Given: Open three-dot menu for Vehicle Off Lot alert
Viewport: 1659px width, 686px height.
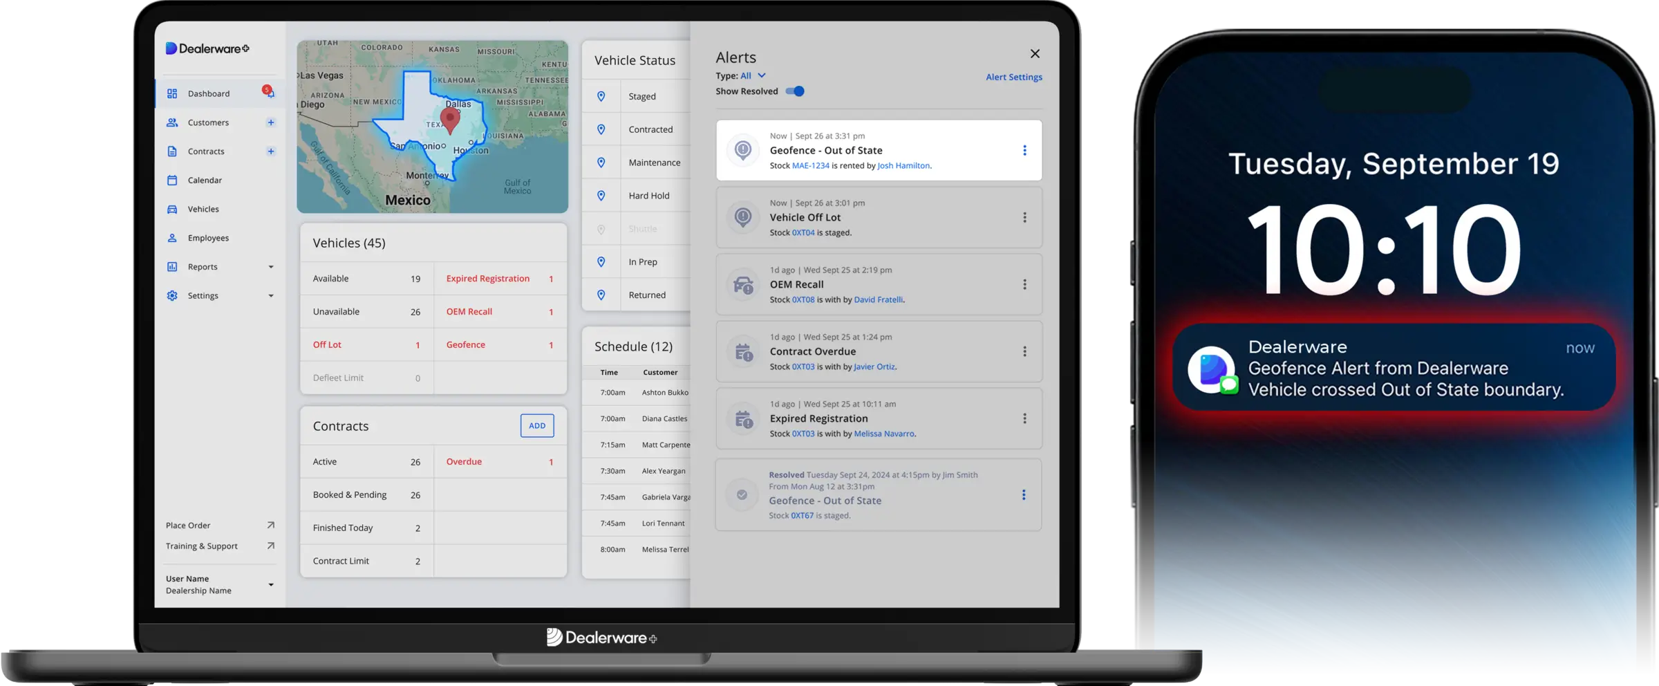Looking at the screenshot, I should [x=1024, y=217].
